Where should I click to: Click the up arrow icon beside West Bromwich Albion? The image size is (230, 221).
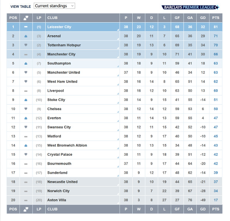(26, 146)
